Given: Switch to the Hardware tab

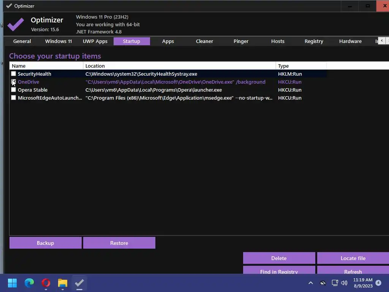Looking at the screenshot, I should pos(350,41).
